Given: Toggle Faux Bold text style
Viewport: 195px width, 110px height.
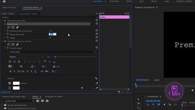Looking at the screenshot, I should click(10, 71).
